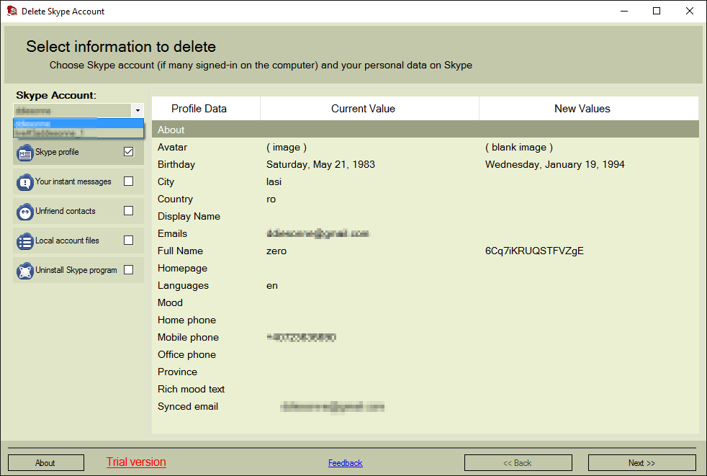Select the Display Name row label
The width and height of the screenshot is (707, 476).
pyautogui.click(x=189, y=216)
